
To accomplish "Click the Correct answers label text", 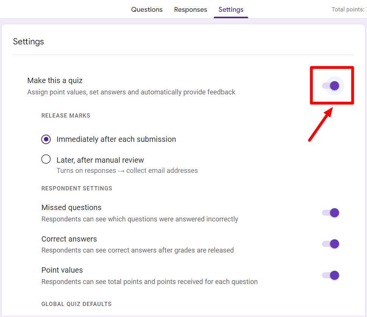I will coord(69,239).
